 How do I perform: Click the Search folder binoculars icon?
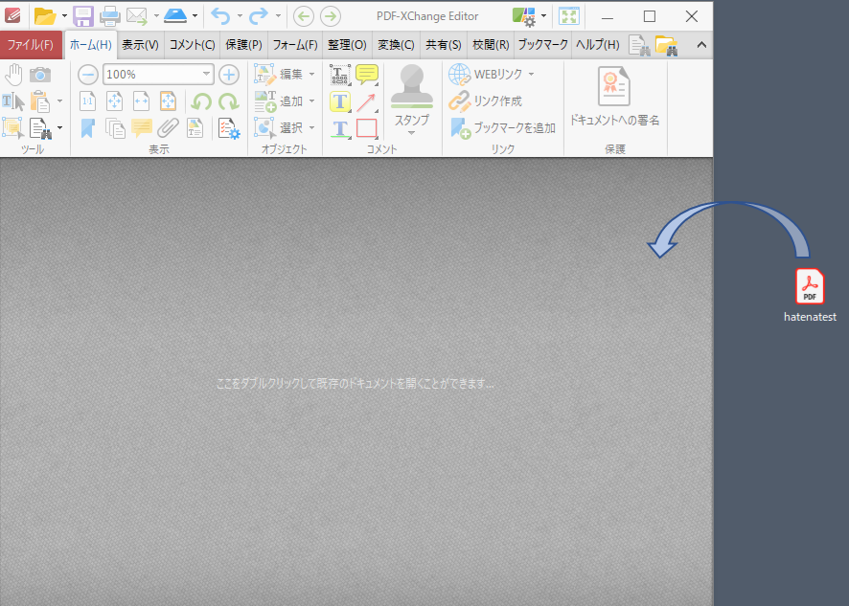(667, 45)
